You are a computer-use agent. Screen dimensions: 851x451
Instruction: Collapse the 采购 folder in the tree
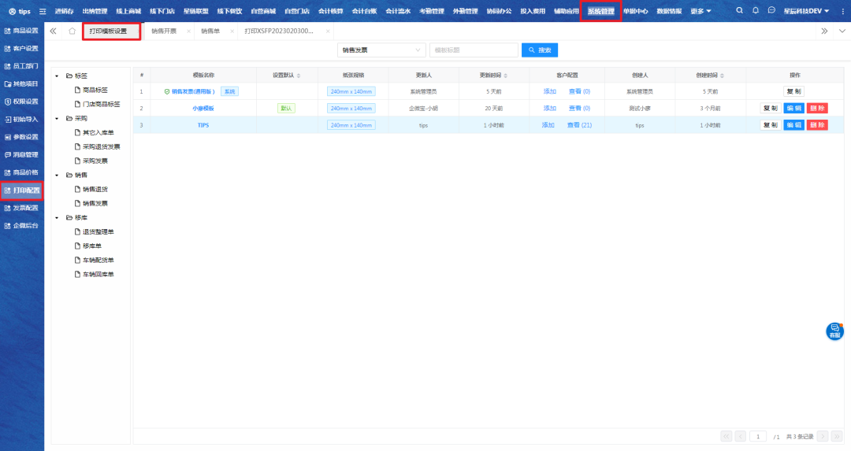tap(58, 118)
